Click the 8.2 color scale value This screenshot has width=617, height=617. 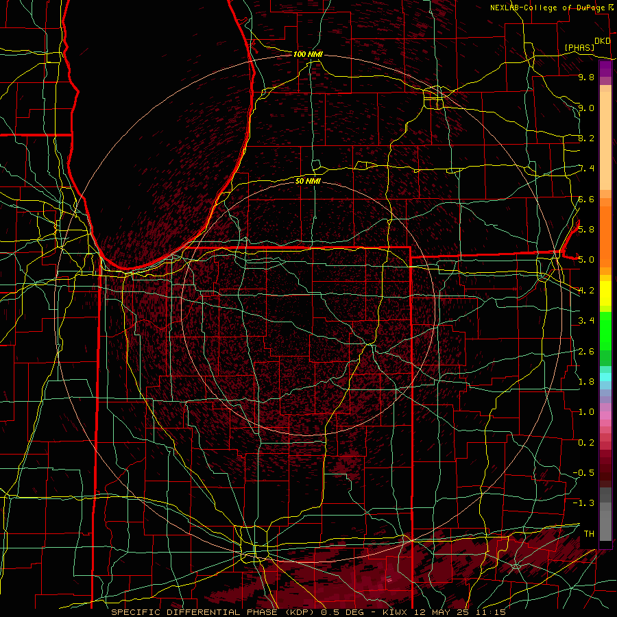click(x=586, y=138)
